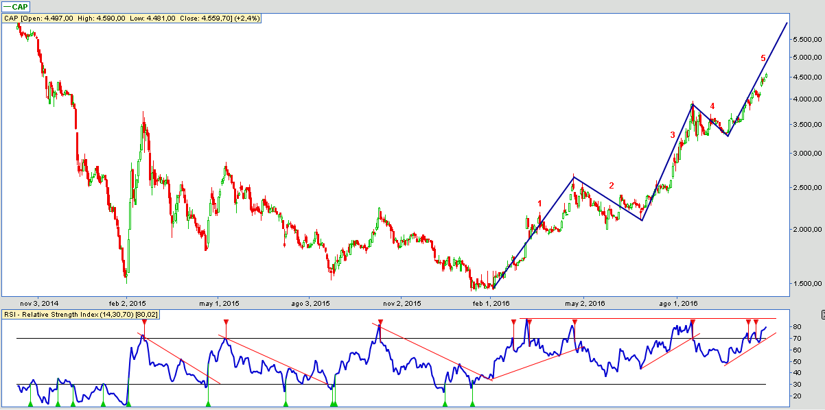Select the RSI 30 level axis label
This screenshot has width=825, height=410.
click(795, 384)
